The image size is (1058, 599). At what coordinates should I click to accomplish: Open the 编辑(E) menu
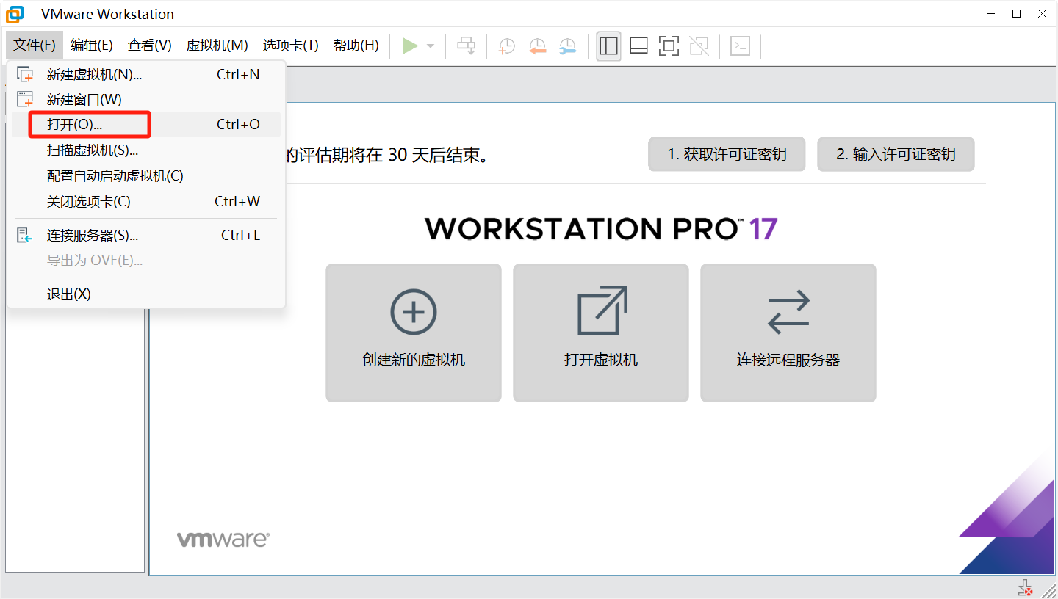click(x=92, y=46)
